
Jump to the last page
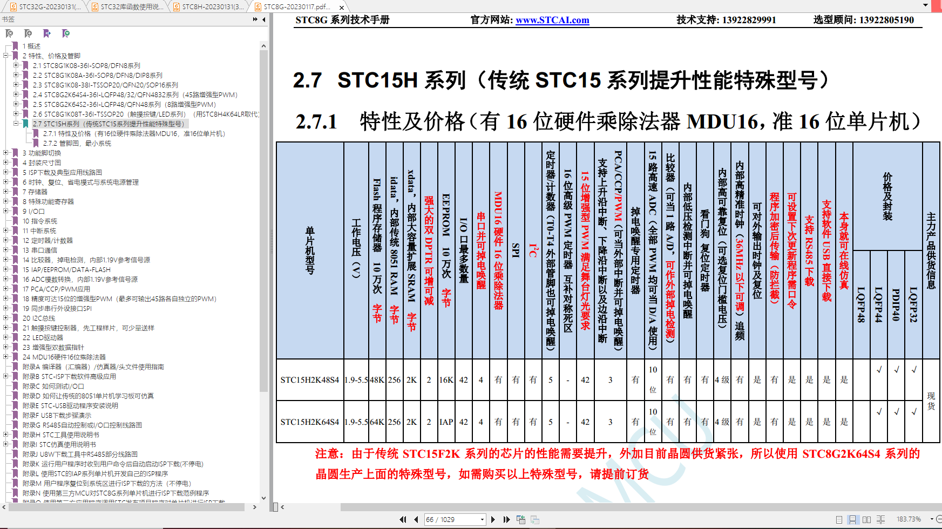coord(506,519)
